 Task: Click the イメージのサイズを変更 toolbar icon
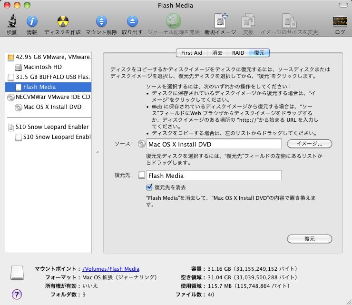coord(289,21)
